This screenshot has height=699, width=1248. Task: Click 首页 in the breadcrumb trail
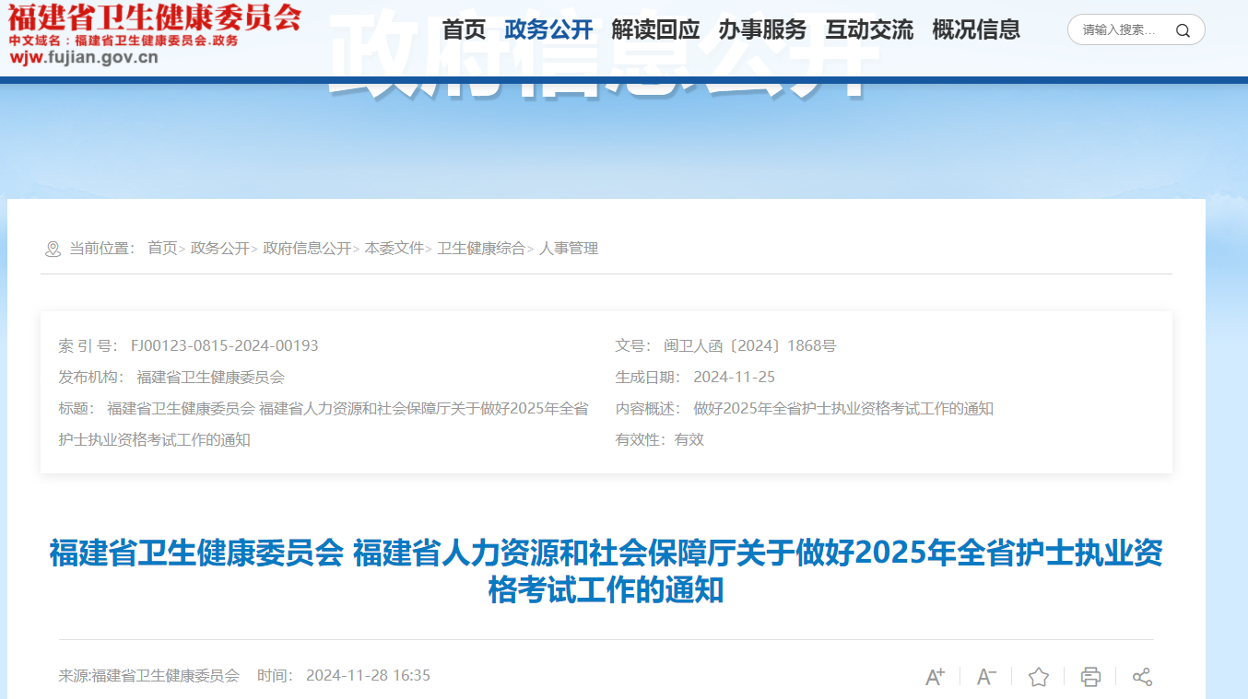tap(162, 249)
